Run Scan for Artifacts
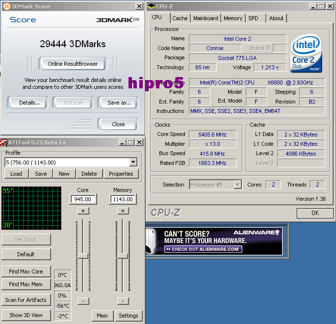Image resolution: width=336 pixels, height=324 pixels. pos(26,300)
